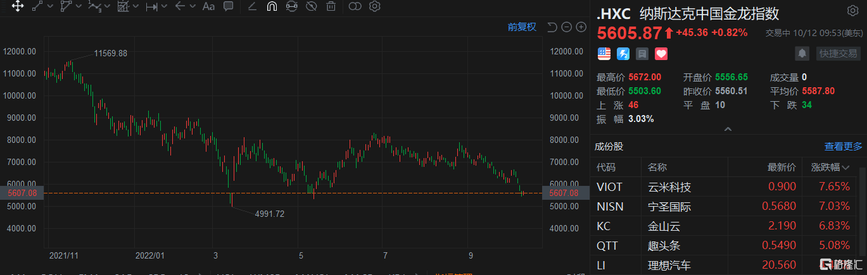Viewport: 867px width, 275px height.
Task: Select the polygon shape drawing tool
Action: tap(65, 7)
